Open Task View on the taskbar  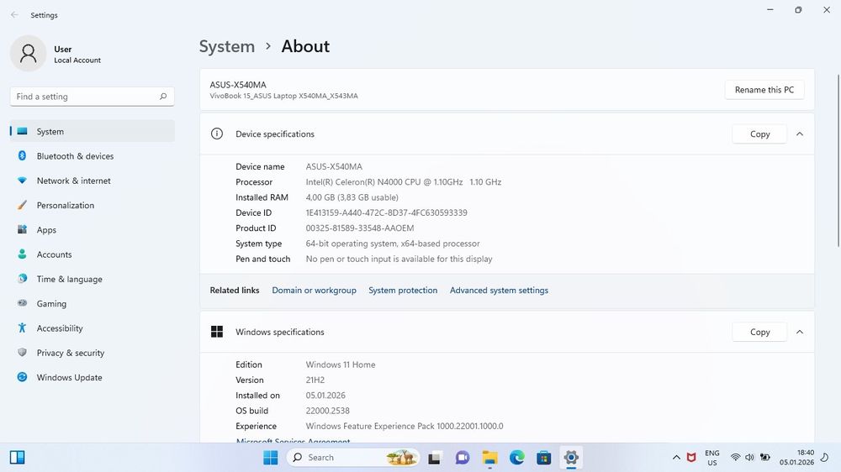[435, 458]
